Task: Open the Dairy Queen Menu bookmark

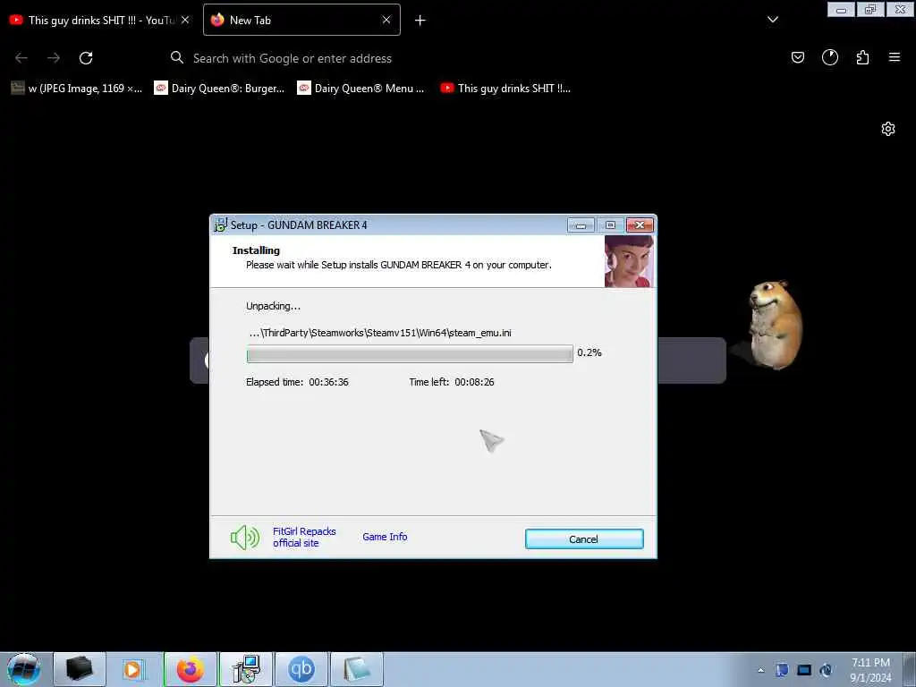Action: pyautogui.click(x=361, y=89)
